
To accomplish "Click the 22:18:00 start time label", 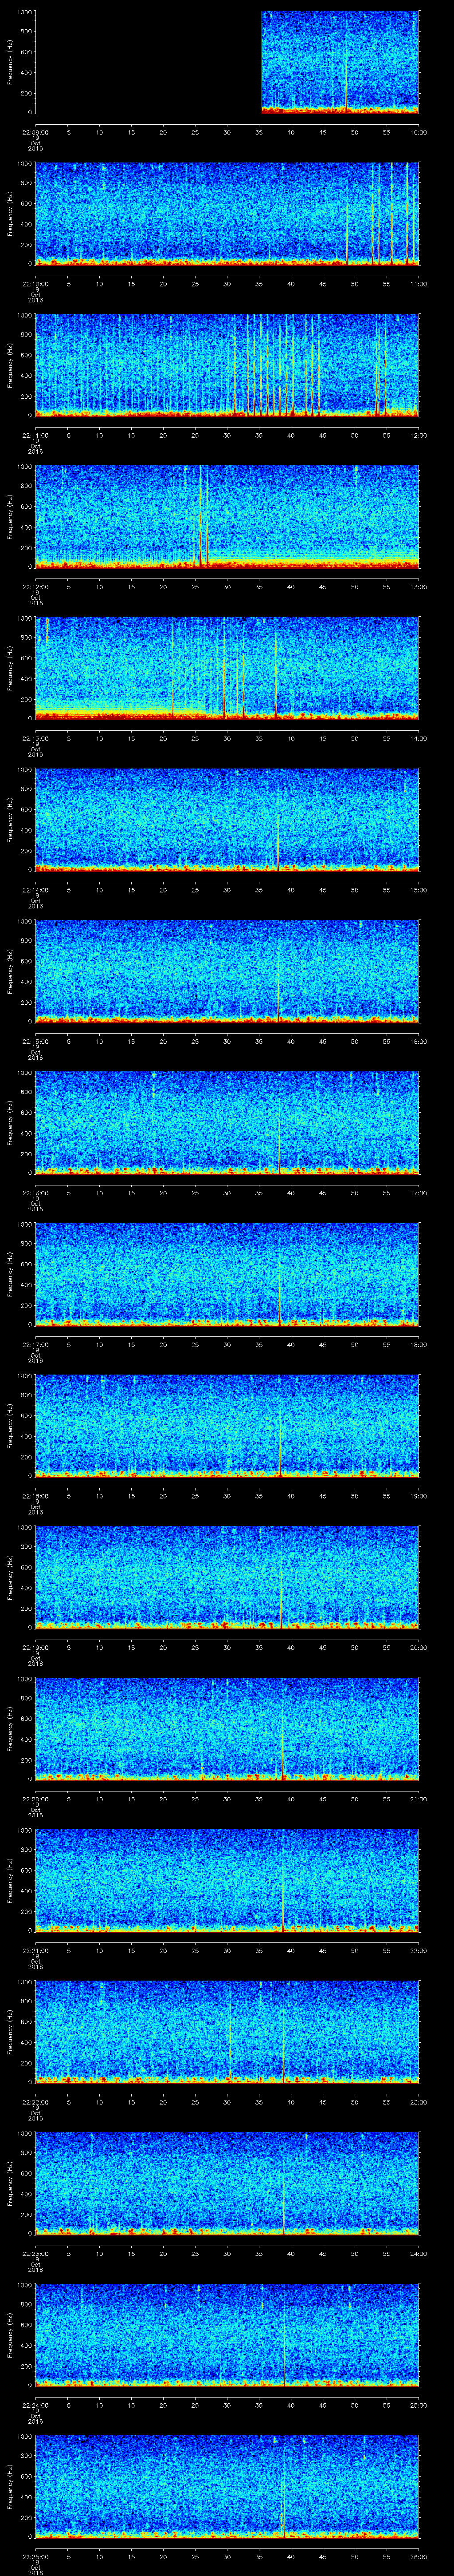I will click(36, 1496).
